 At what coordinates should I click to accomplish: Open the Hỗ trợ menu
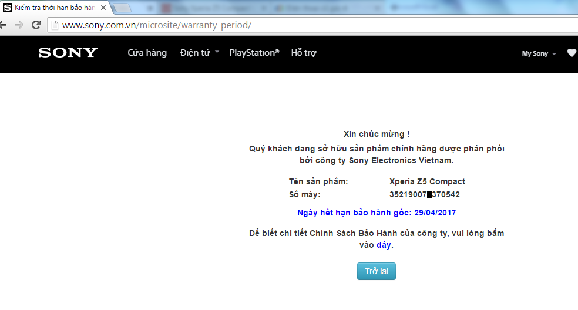(304, 53)
